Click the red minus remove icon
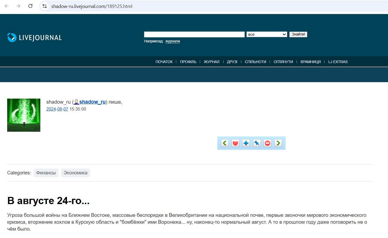Viewport: 388px width, 238px height. (x=268, y=143)
